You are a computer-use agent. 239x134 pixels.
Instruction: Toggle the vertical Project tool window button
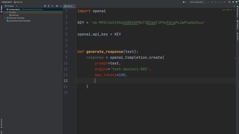[1, 9]
